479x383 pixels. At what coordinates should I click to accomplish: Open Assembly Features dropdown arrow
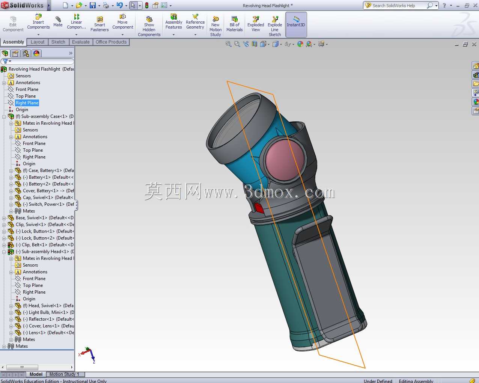pyautogui.click(x=173, y=35)
